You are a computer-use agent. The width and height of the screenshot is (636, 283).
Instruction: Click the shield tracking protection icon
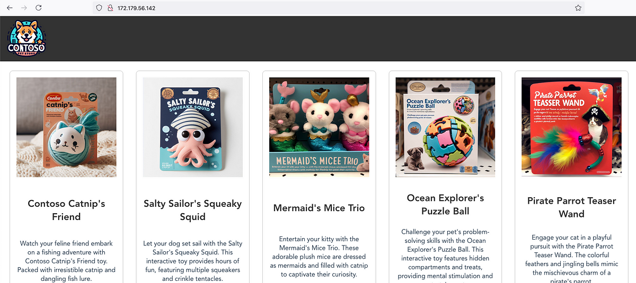pyautogui.click(x=99, y=8)
